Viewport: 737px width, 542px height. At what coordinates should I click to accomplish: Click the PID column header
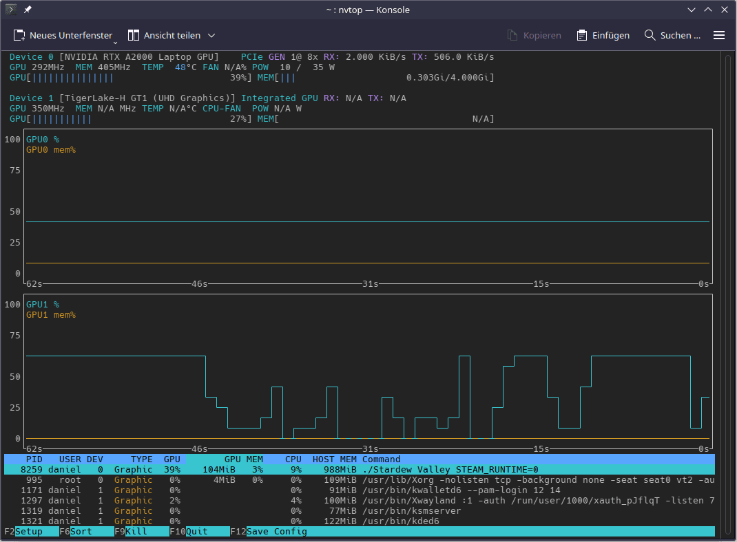click(34, 459)
